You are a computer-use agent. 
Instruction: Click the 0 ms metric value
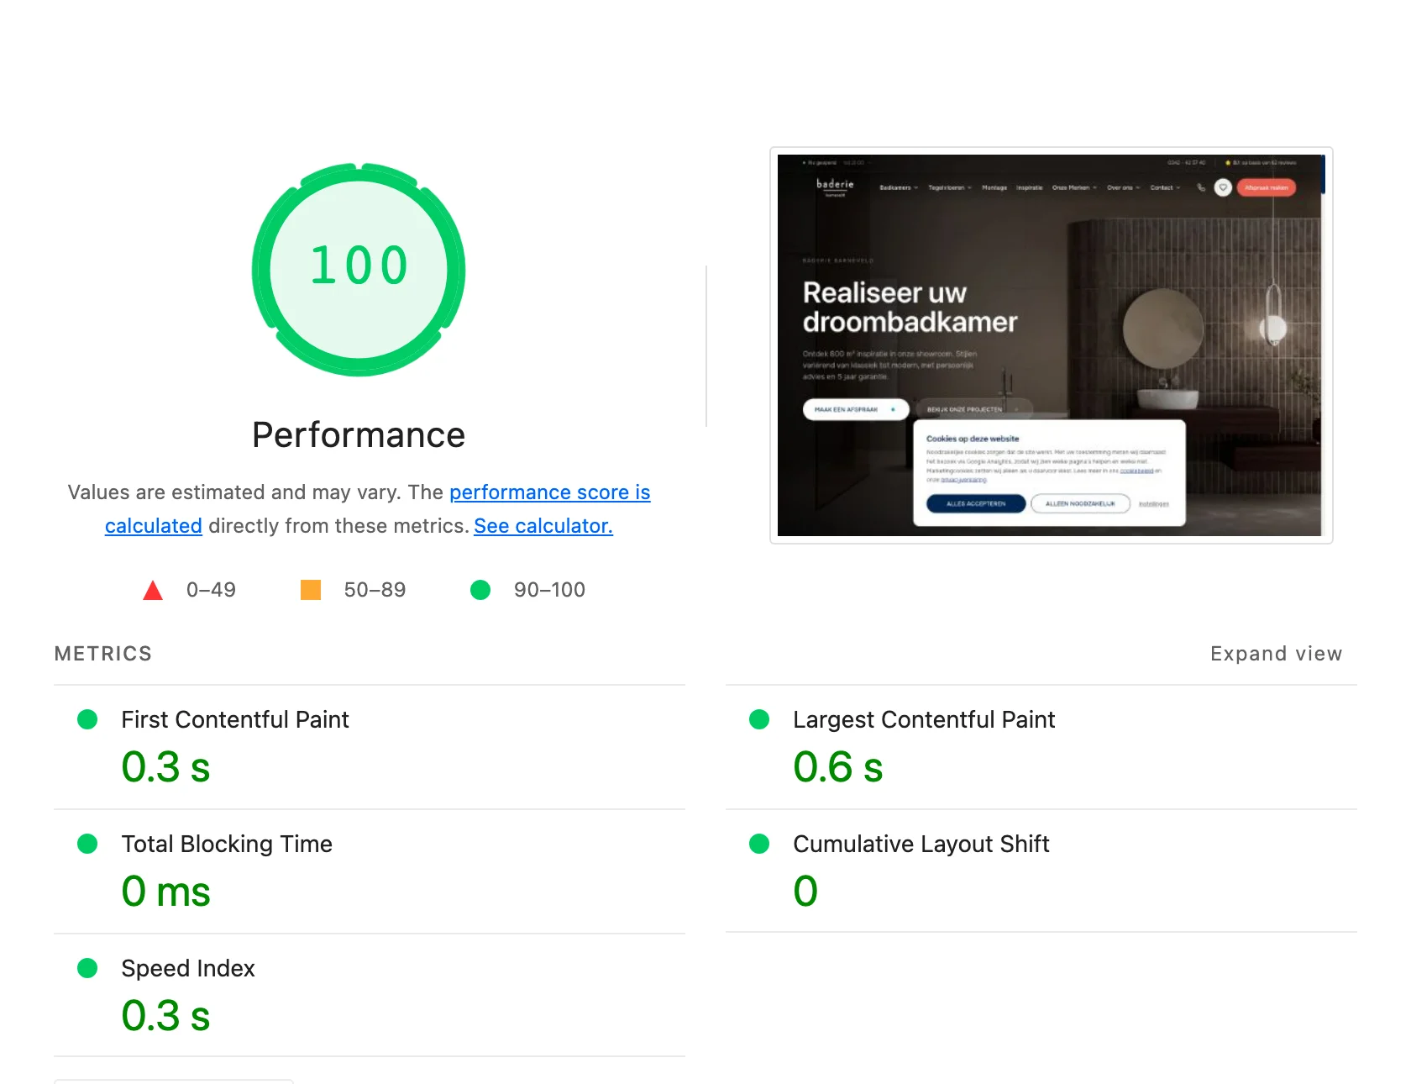(x=166, y=892)
